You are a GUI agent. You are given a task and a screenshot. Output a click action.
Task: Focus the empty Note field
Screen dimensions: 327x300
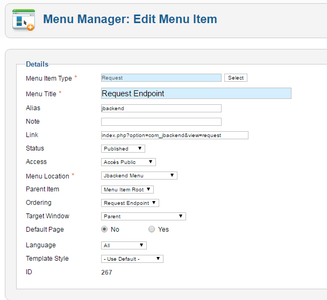(x=161, y=122)
